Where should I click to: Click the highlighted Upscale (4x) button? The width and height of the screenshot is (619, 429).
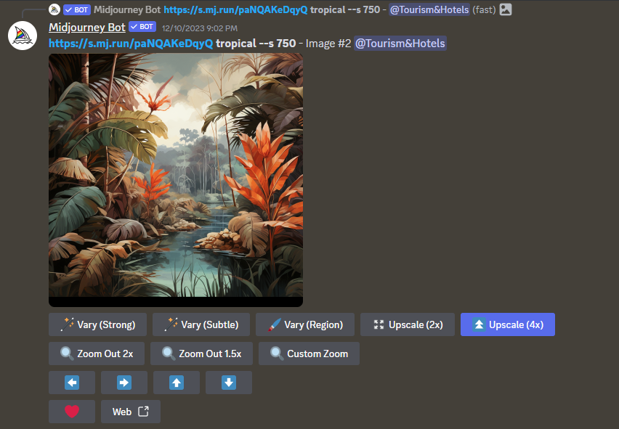click(x=508, y=324)
